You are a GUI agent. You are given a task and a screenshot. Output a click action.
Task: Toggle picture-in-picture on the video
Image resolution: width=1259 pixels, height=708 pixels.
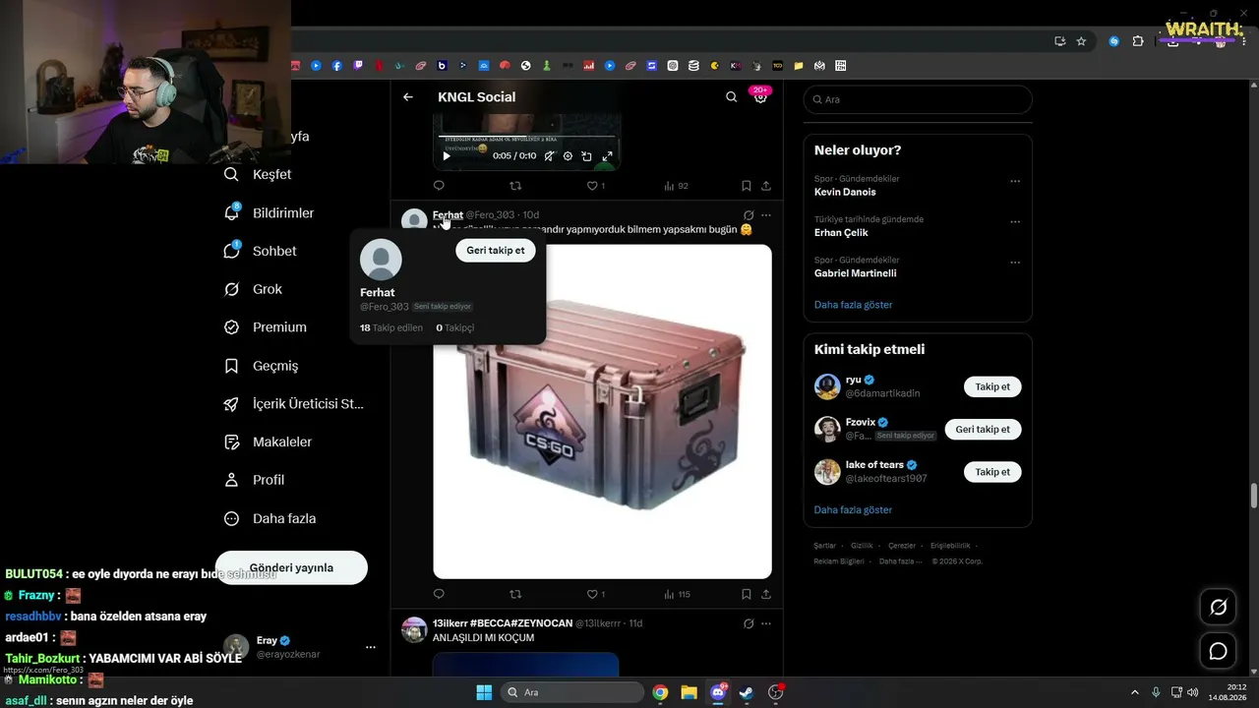586,156
